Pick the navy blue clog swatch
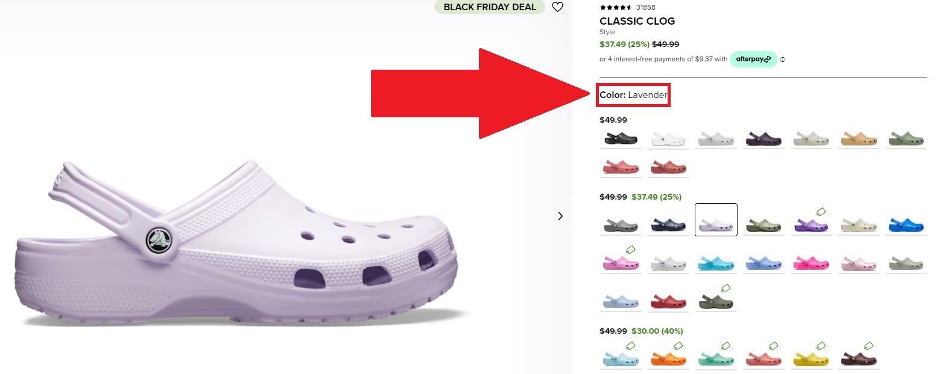Image resolution: width=940 pixels, height=374 pixels. (668, 225)
